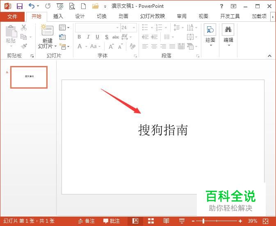Increase font size with the larger A

tap(111, 46)
